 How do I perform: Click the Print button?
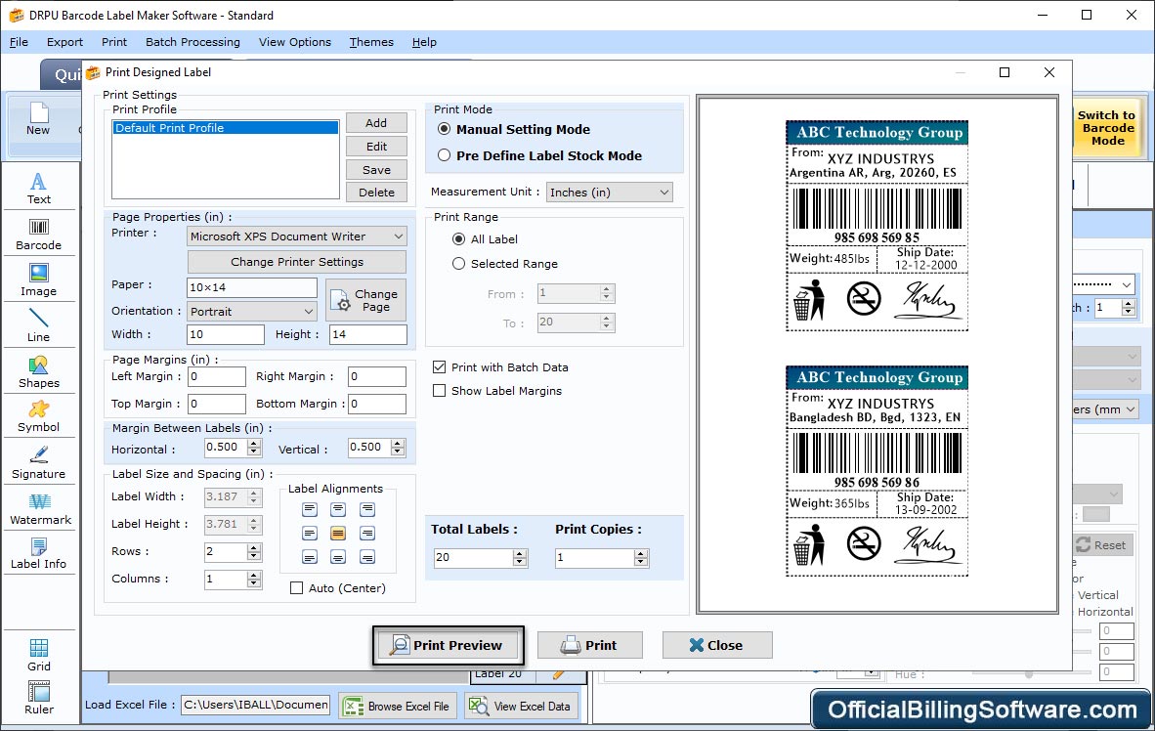click(589, 646)
